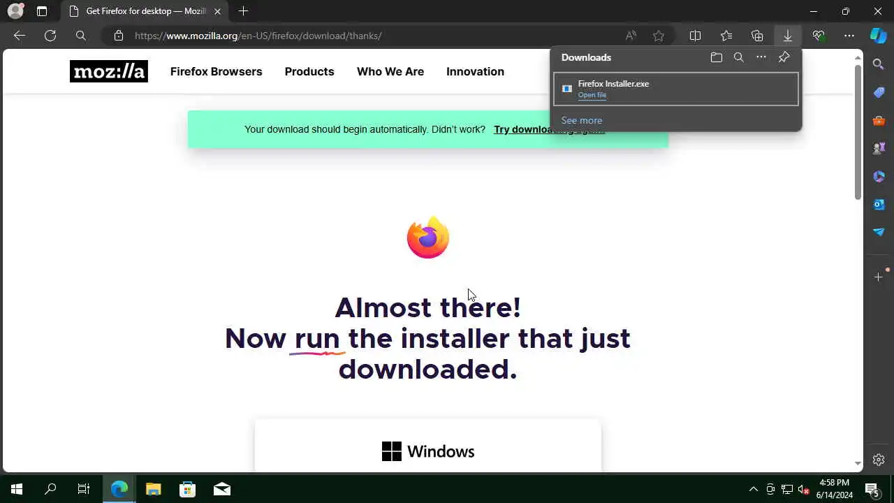Go back with the back arrow
The width and height of the screenshot is (894, 503).
coord(20,36)
